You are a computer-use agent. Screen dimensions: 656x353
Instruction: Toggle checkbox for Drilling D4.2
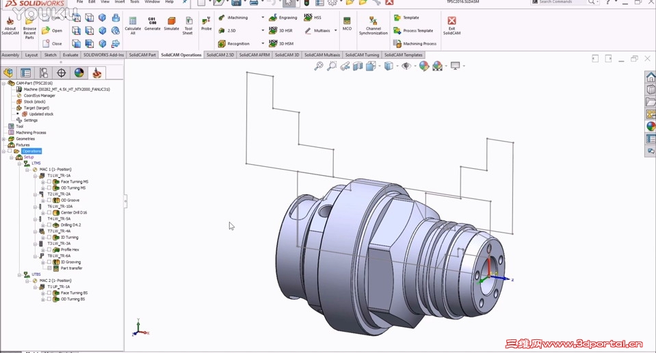tap(49, 225)
